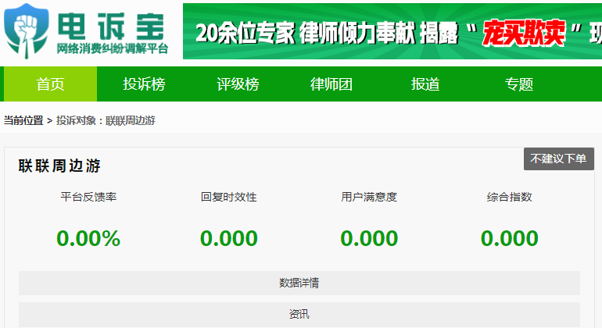Click the green expert lawyers banner
This screenshot has height=328, width=602.
click(392, 31)
